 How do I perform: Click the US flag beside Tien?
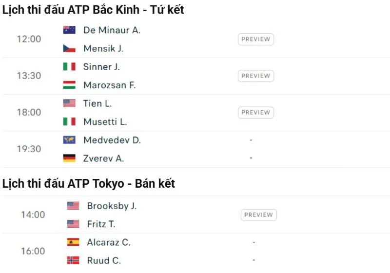coord(69,103)
